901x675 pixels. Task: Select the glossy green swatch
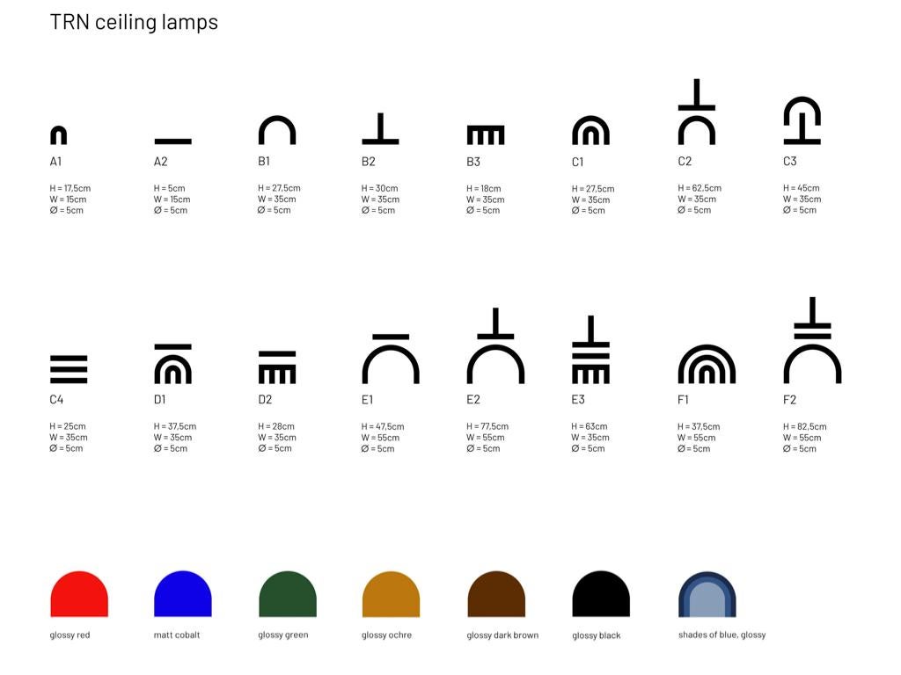pyautogui.click(x=288, y=595)
